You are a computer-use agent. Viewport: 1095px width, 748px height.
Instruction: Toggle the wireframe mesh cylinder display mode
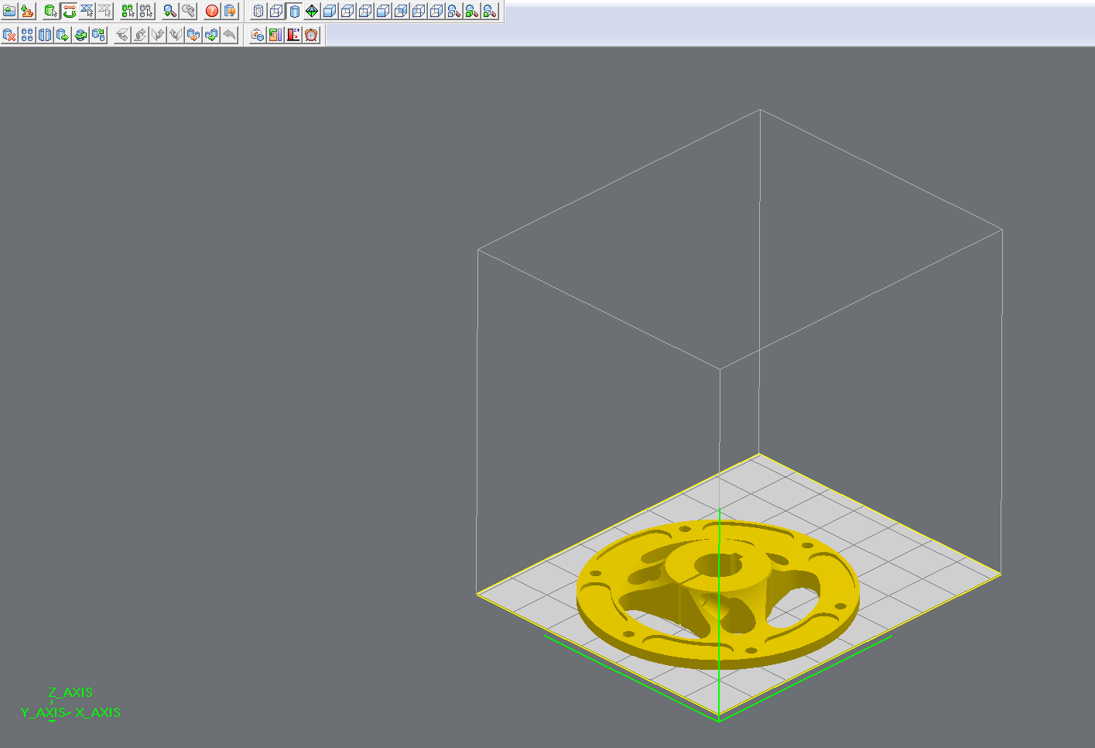[x=258, y=12]
